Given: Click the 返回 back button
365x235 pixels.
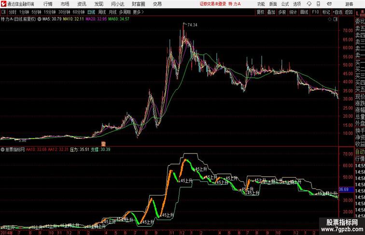Looking at the screenshot, I should pos(349,12).
